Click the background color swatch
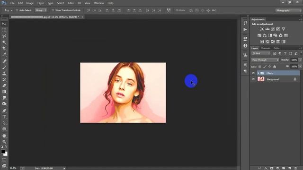Viewport: 303px width, 170px height. pos(6,154)
